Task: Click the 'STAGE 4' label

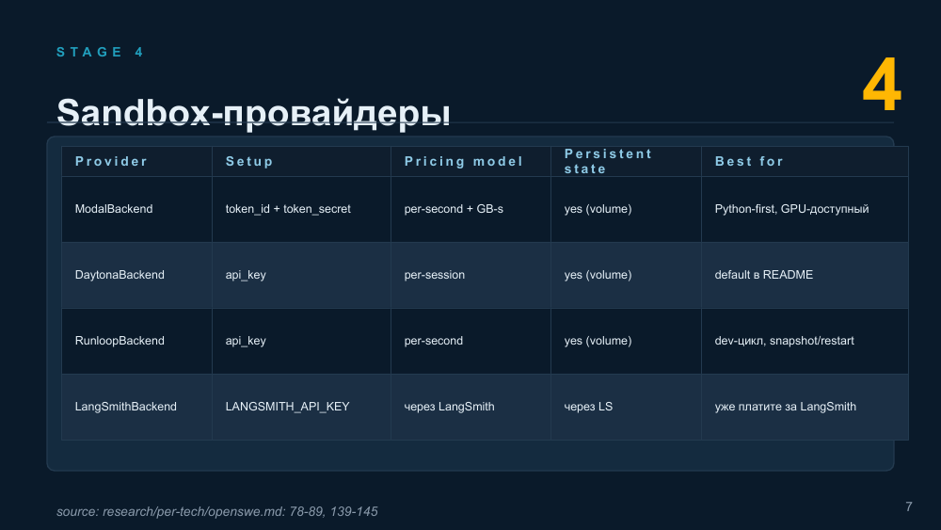Action: point(100,52)
